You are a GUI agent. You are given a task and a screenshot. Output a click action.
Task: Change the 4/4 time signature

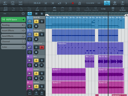[99, 3]
